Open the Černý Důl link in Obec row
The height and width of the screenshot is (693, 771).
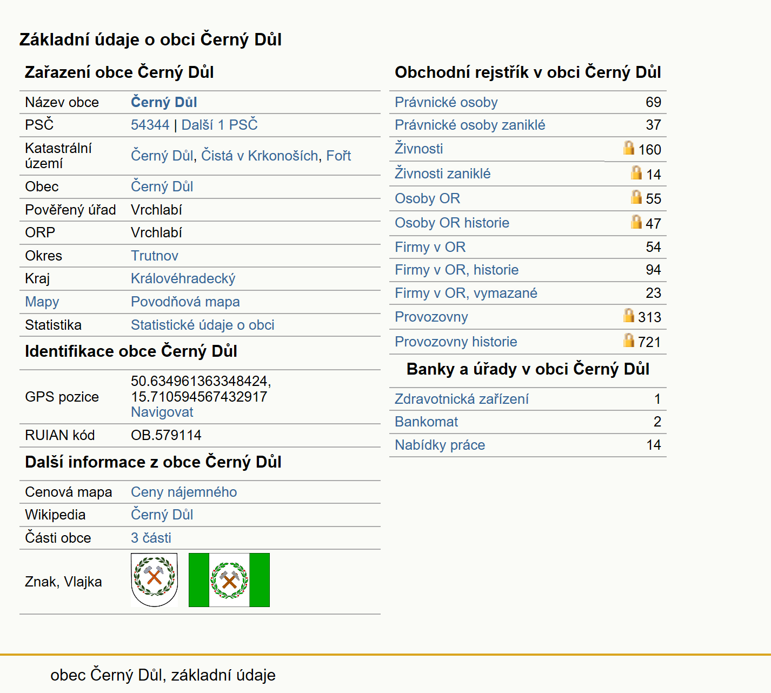(162, 186)
